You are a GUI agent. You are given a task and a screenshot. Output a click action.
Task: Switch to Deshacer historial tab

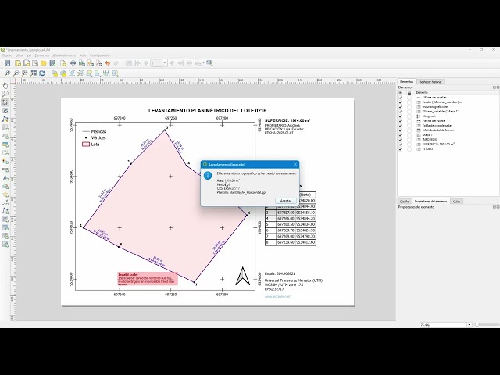430,82
